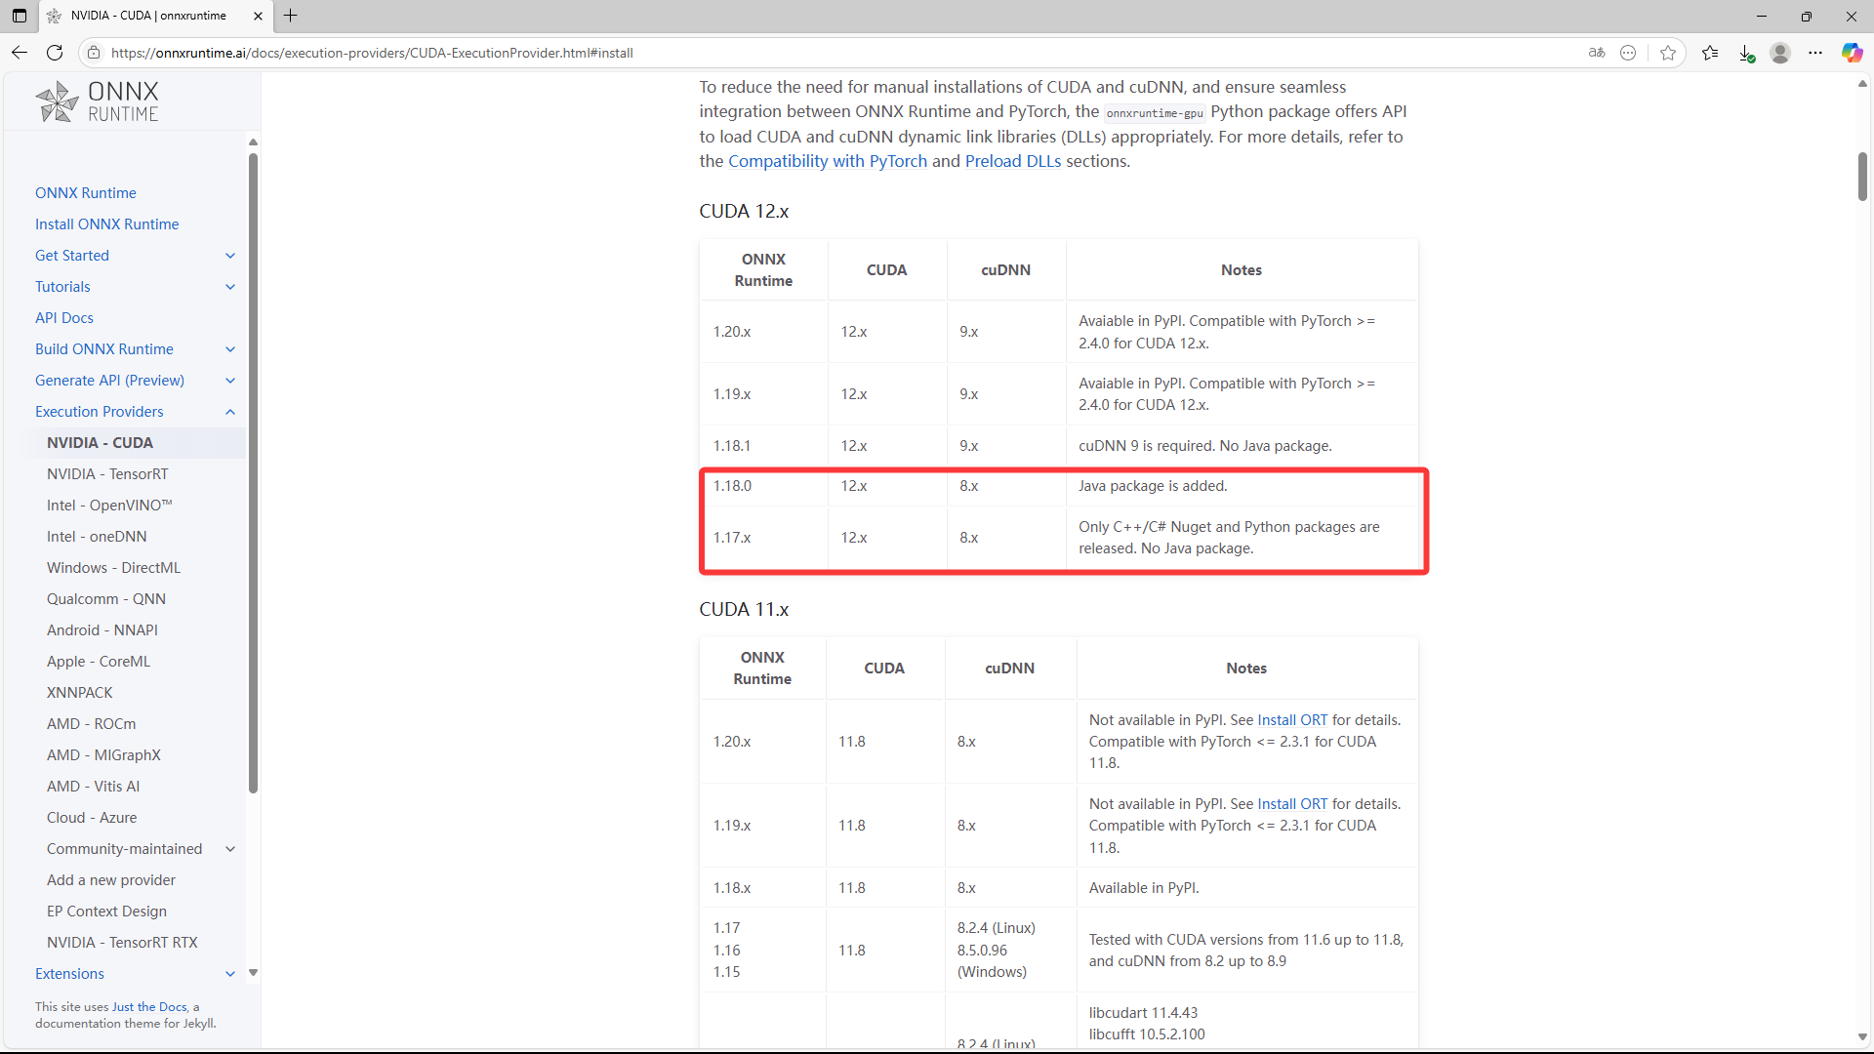The width and height of the screenshot is (1874, 1054).
Task: View site information lock icon
Action: tap(93, 53)
